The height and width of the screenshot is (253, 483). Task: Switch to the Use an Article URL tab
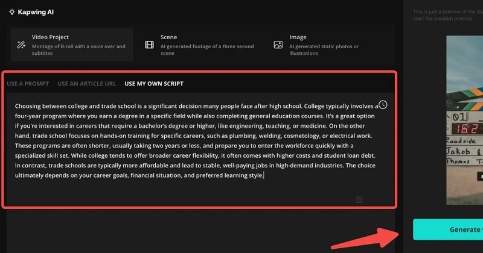[x=86, y=84]
